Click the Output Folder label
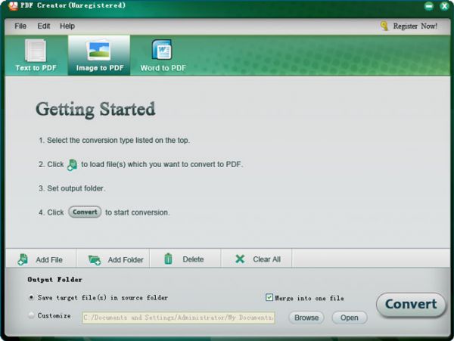Screen dimensions: 454x341 click(55, 280)
